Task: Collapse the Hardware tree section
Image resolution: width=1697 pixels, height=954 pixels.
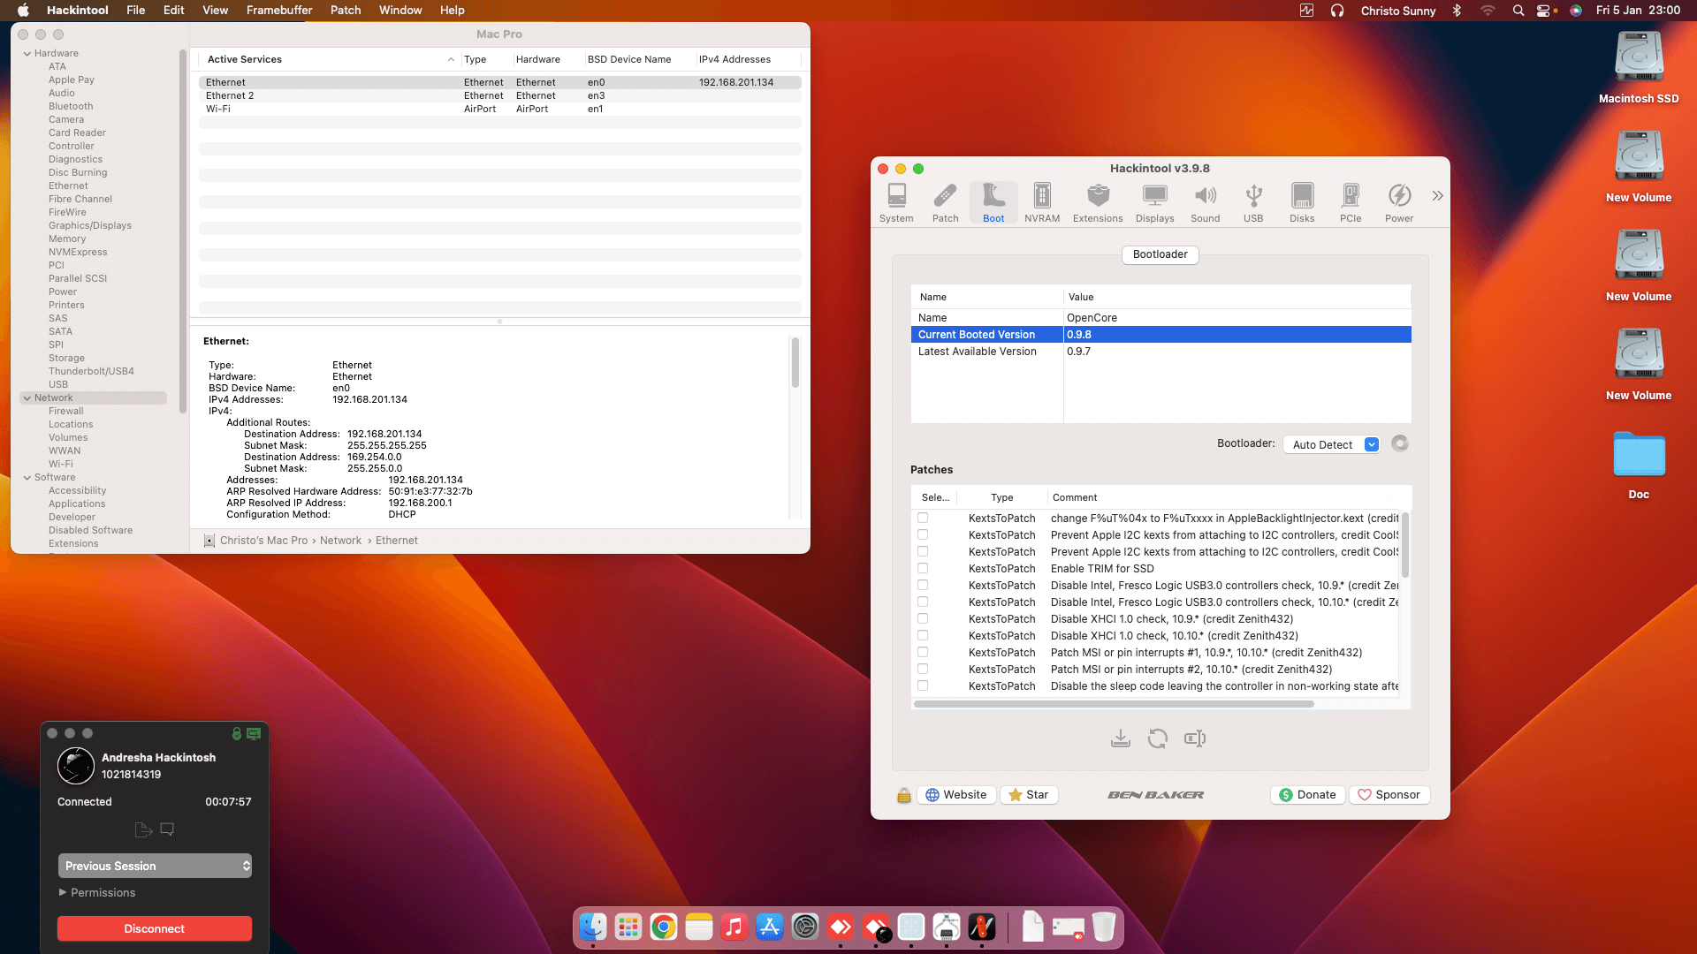Action: [x=27, y=54]
